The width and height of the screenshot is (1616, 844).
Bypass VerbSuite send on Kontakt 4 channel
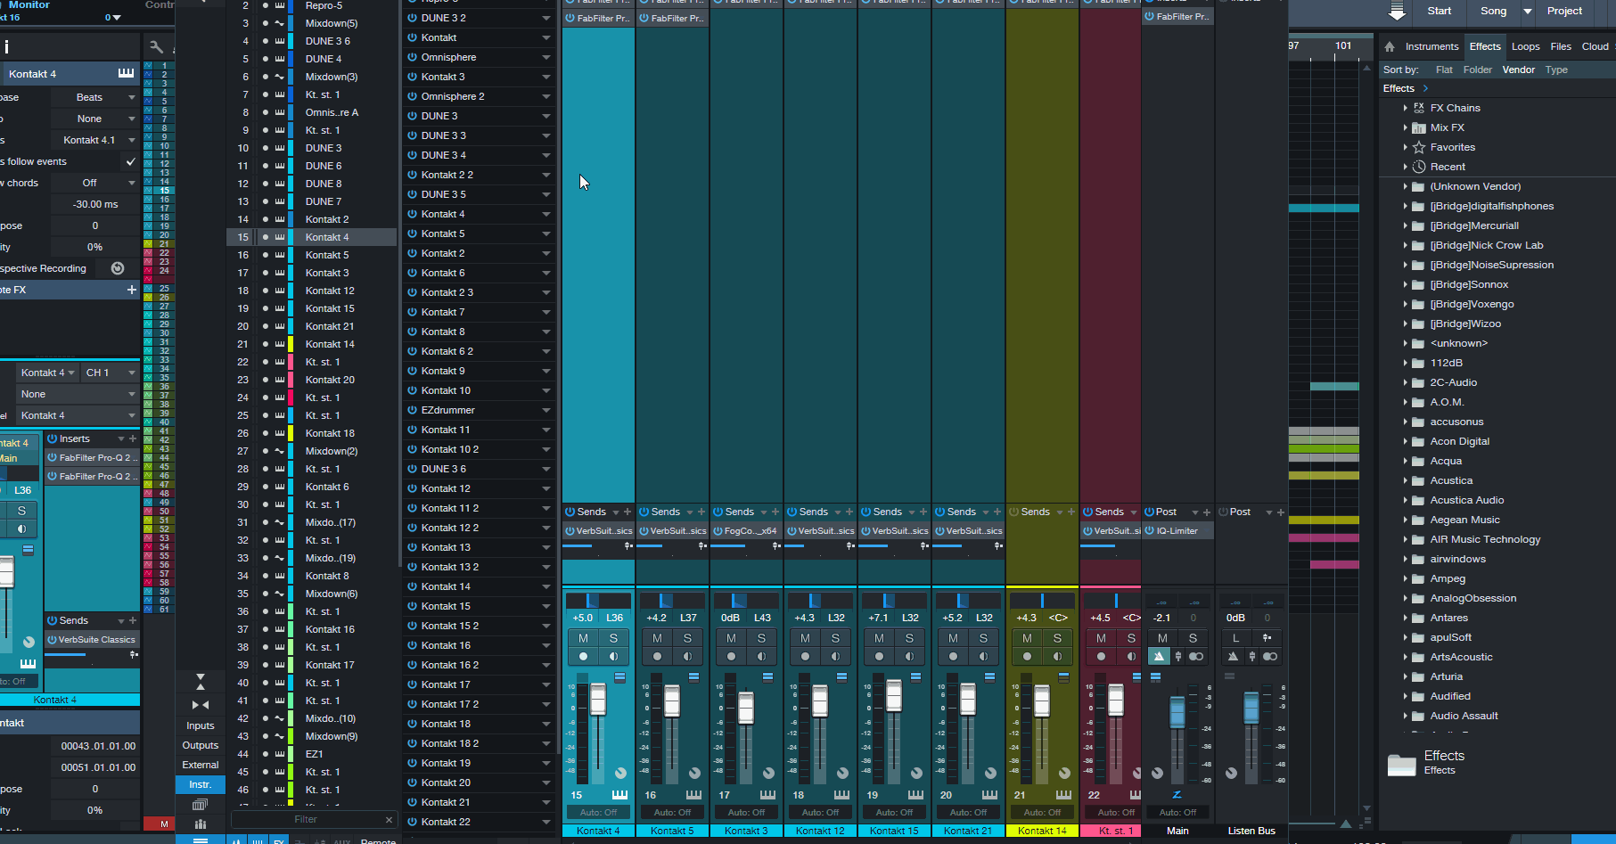(570, 531)
